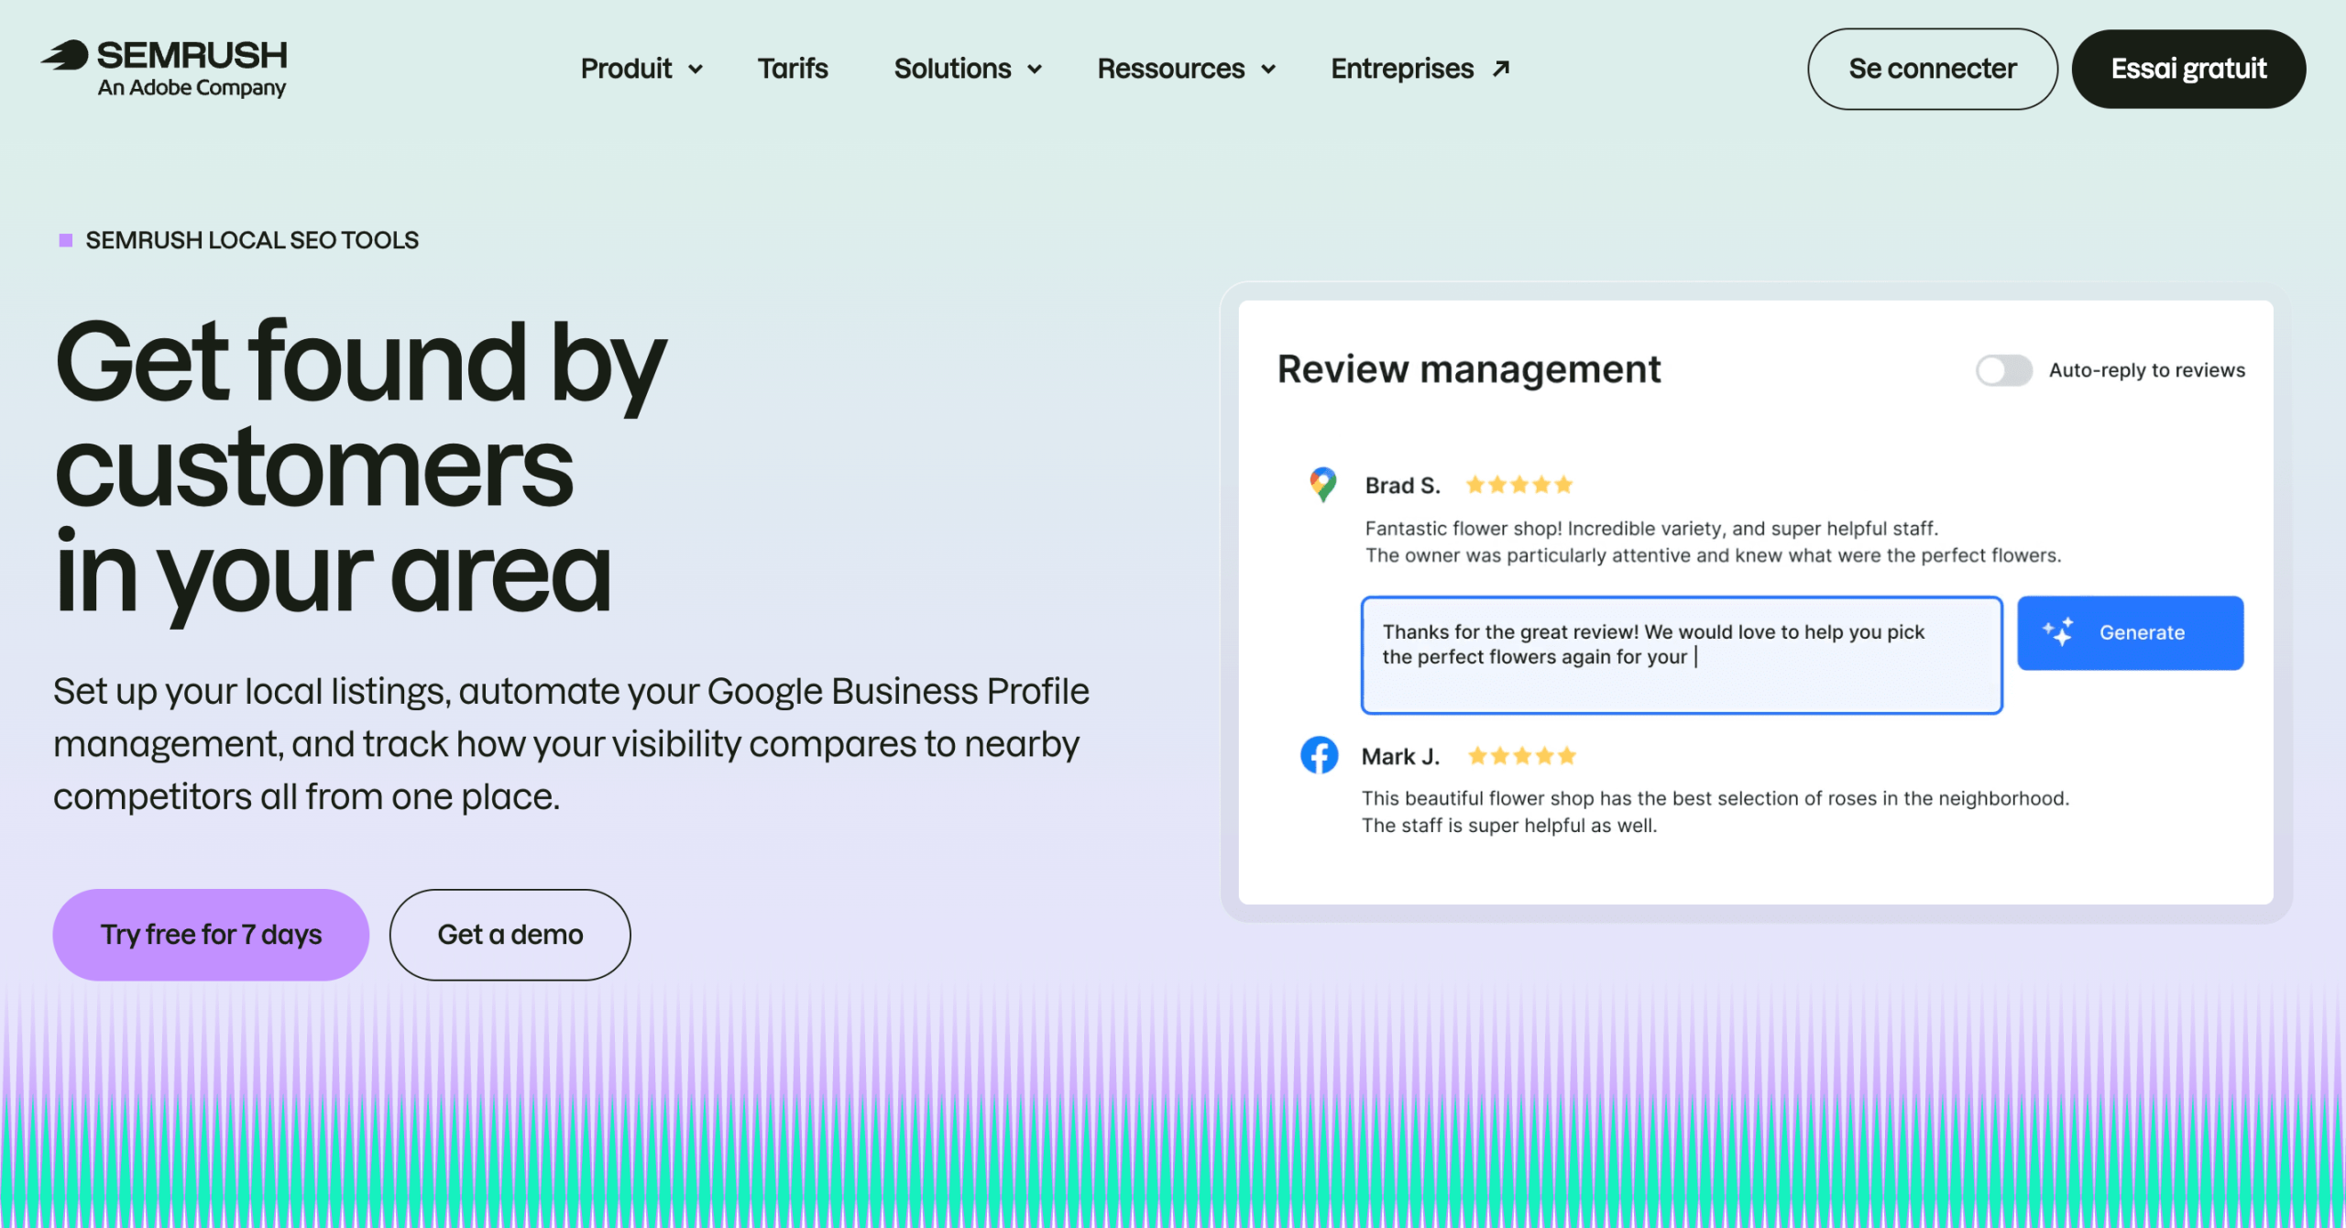Click into the review reply text box

pyautogui.click(x=1682, y=655)
